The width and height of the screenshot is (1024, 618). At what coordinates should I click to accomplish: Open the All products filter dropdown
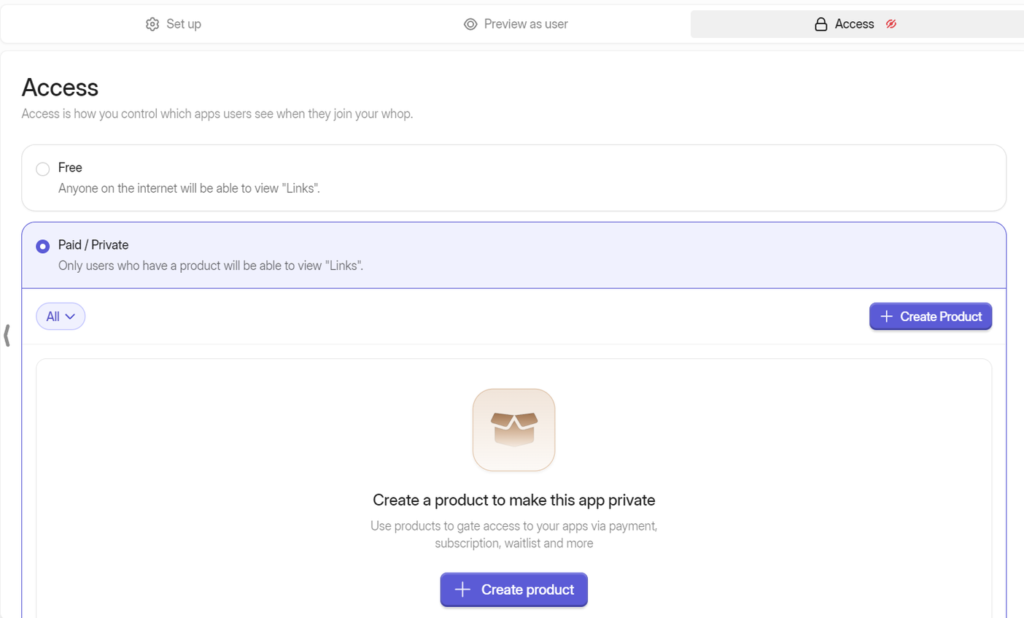(60, 316)
